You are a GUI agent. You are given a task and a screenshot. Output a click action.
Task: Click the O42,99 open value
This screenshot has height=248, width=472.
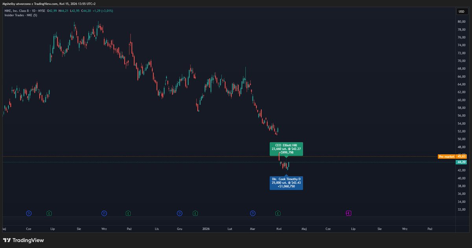click(52, 11)
